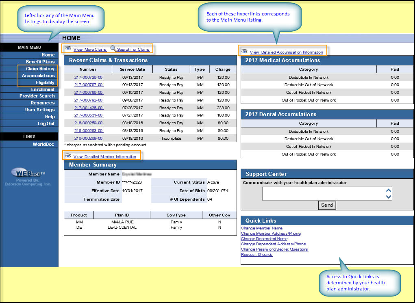Click the Plan ID value DE-LFCDENTAL

[122, 227]
